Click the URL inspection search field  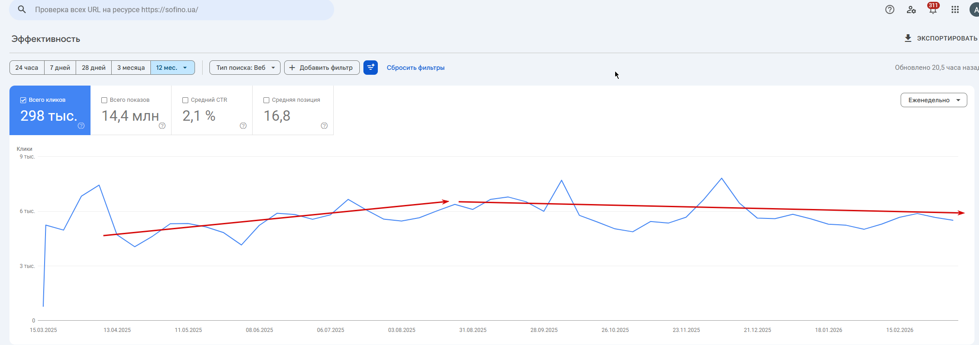(x=180, y=9)
